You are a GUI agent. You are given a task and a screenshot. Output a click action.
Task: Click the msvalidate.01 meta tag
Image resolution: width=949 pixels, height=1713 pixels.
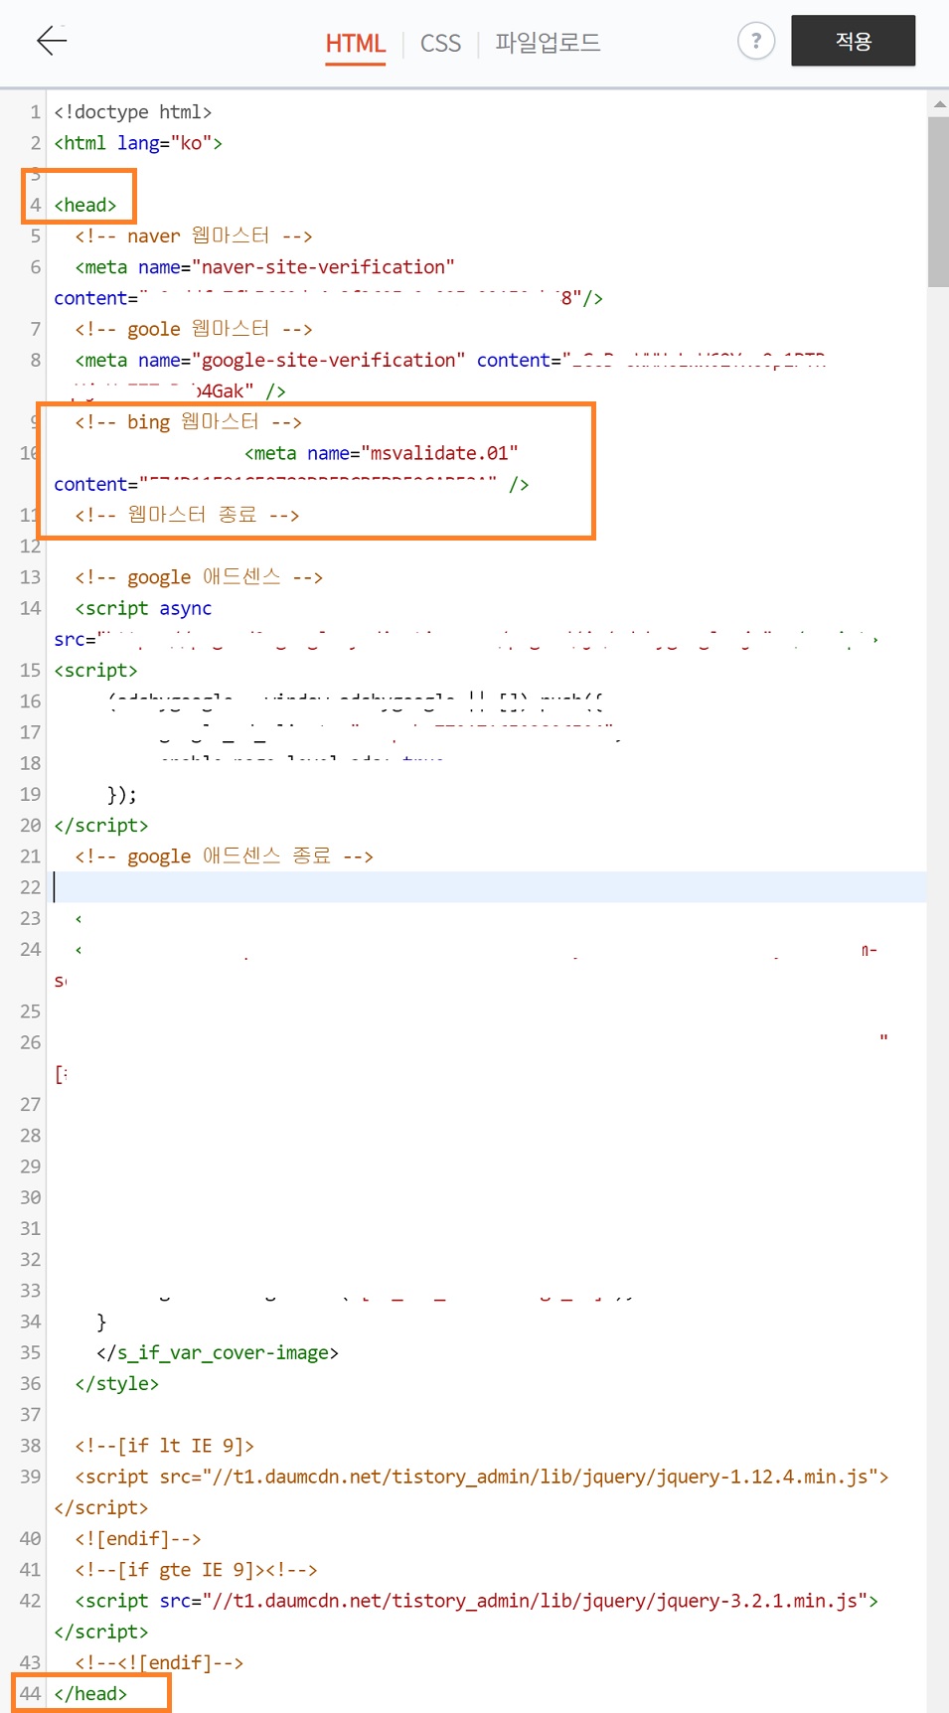pyautogui.click(x=382, y=453)
